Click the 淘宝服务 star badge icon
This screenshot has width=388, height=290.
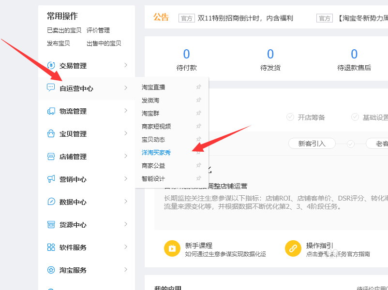coord(51,270)
